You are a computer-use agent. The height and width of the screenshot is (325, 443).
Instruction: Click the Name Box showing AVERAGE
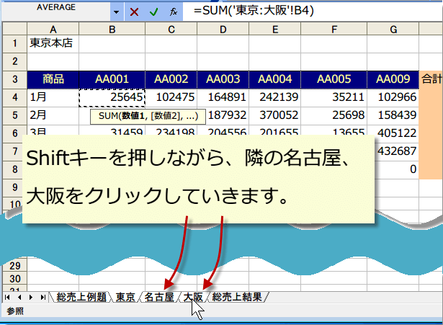pos(55,12)
